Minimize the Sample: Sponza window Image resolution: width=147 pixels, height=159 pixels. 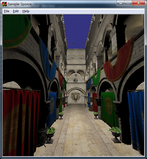coord(121,3)
